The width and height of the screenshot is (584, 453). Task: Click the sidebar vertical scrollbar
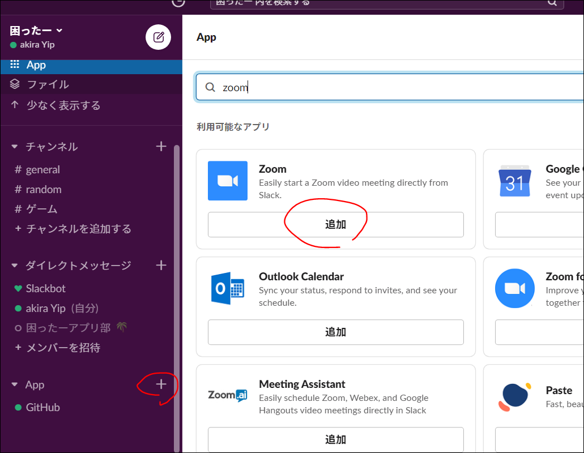[x=177, y=298]
